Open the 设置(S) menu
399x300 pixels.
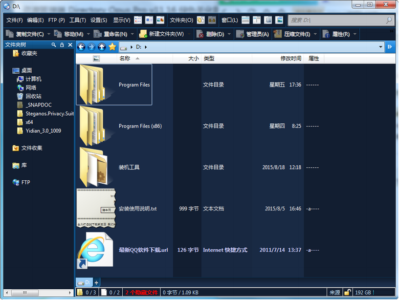coord(99,20)
